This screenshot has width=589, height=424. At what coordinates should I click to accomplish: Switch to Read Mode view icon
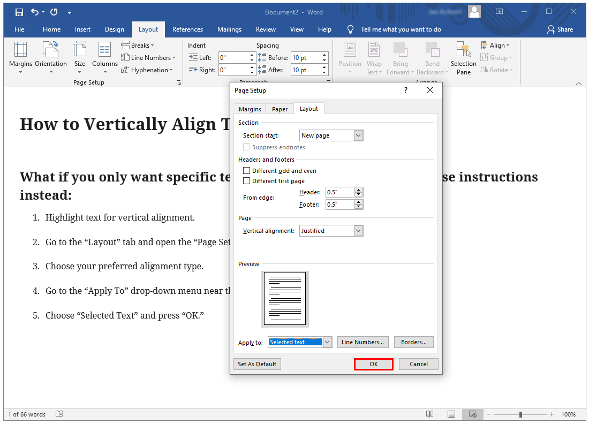[x=429, y=414]
